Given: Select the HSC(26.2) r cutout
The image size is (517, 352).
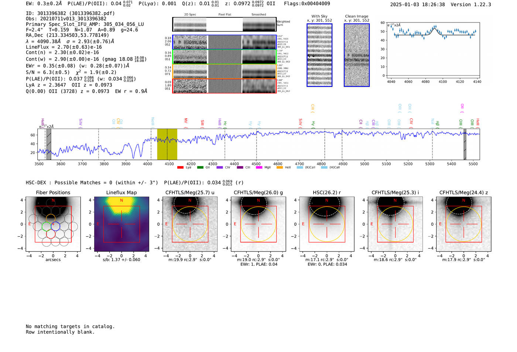Looking at the screenshot, I should pyautogui.click(x=327, y=224).
